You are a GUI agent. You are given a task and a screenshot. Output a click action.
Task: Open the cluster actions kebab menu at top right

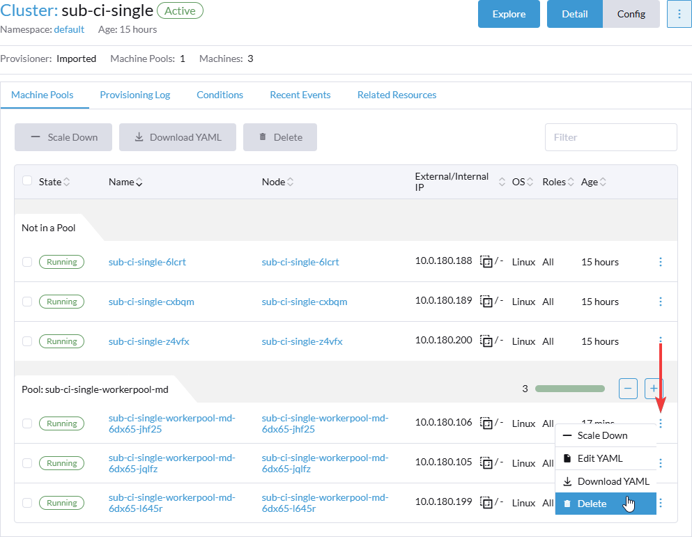(679, 14)
